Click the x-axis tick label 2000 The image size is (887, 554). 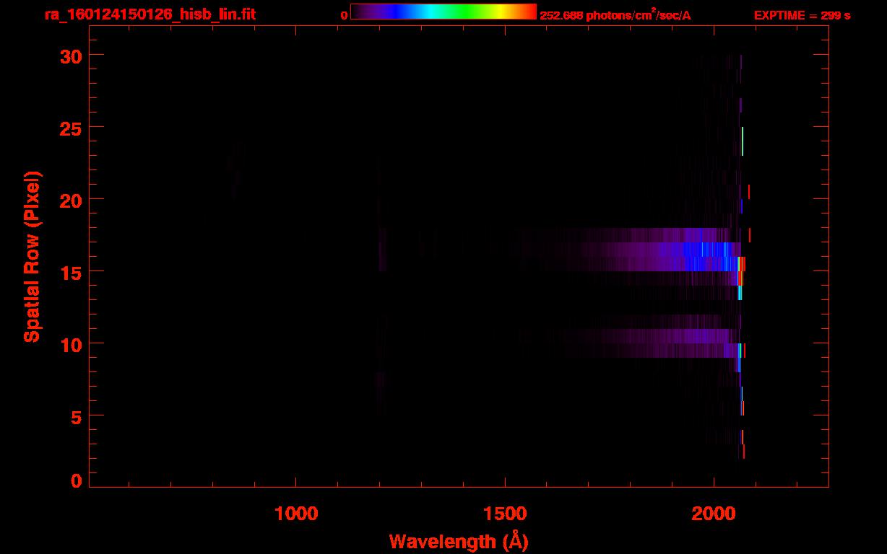714,514
